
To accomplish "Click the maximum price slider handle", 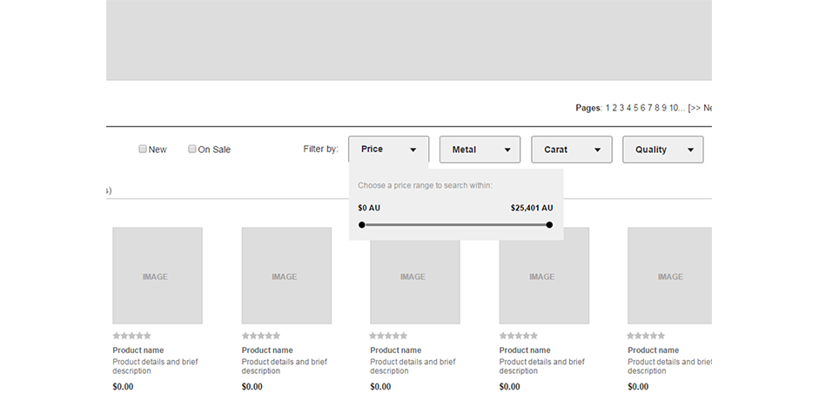I will (x=549, y=224).
